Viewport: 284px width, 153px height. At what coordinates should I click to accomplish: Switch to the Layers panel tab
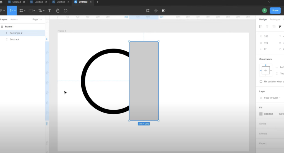coord(4,19)
